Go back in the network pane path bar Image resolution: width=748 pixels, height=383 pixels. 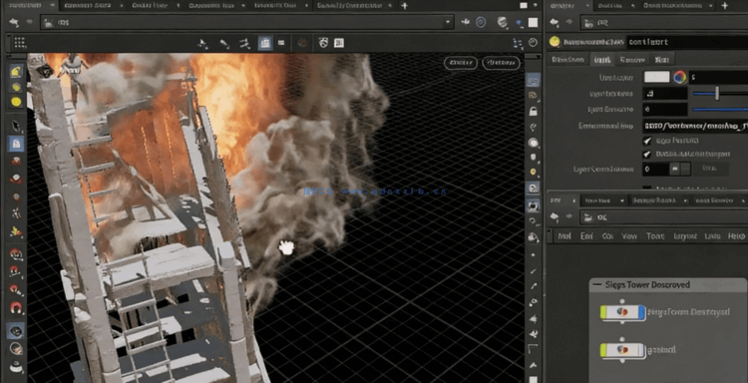point(554,217)
